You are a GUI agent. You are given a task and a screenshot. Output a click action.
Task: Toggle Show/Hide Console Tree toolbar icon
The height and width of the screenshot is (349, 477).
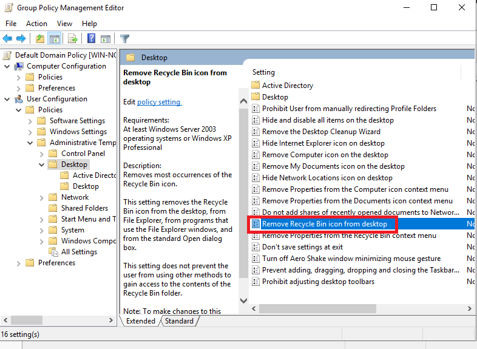(55, 39)
